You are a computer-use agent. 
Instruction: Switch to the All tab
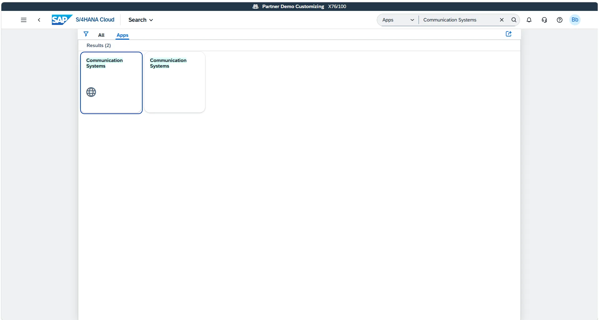[101, 35]
